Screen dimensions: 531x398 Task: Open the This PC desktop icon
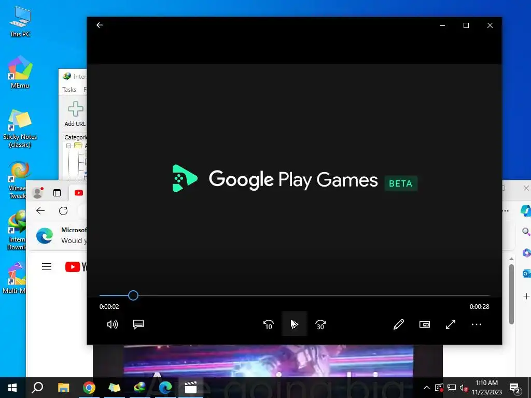tap(20, 21)
